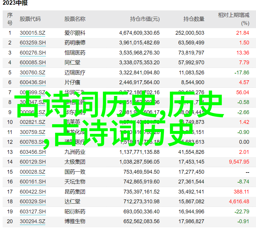
Task: Select the stock name 达仁堂
Action: pyautogui.click(x=72, y=202)
